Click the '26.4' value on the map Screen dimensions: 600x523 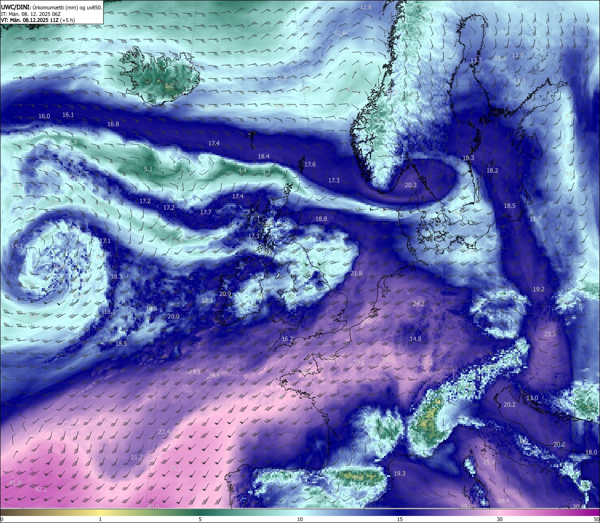pos(503,501)
